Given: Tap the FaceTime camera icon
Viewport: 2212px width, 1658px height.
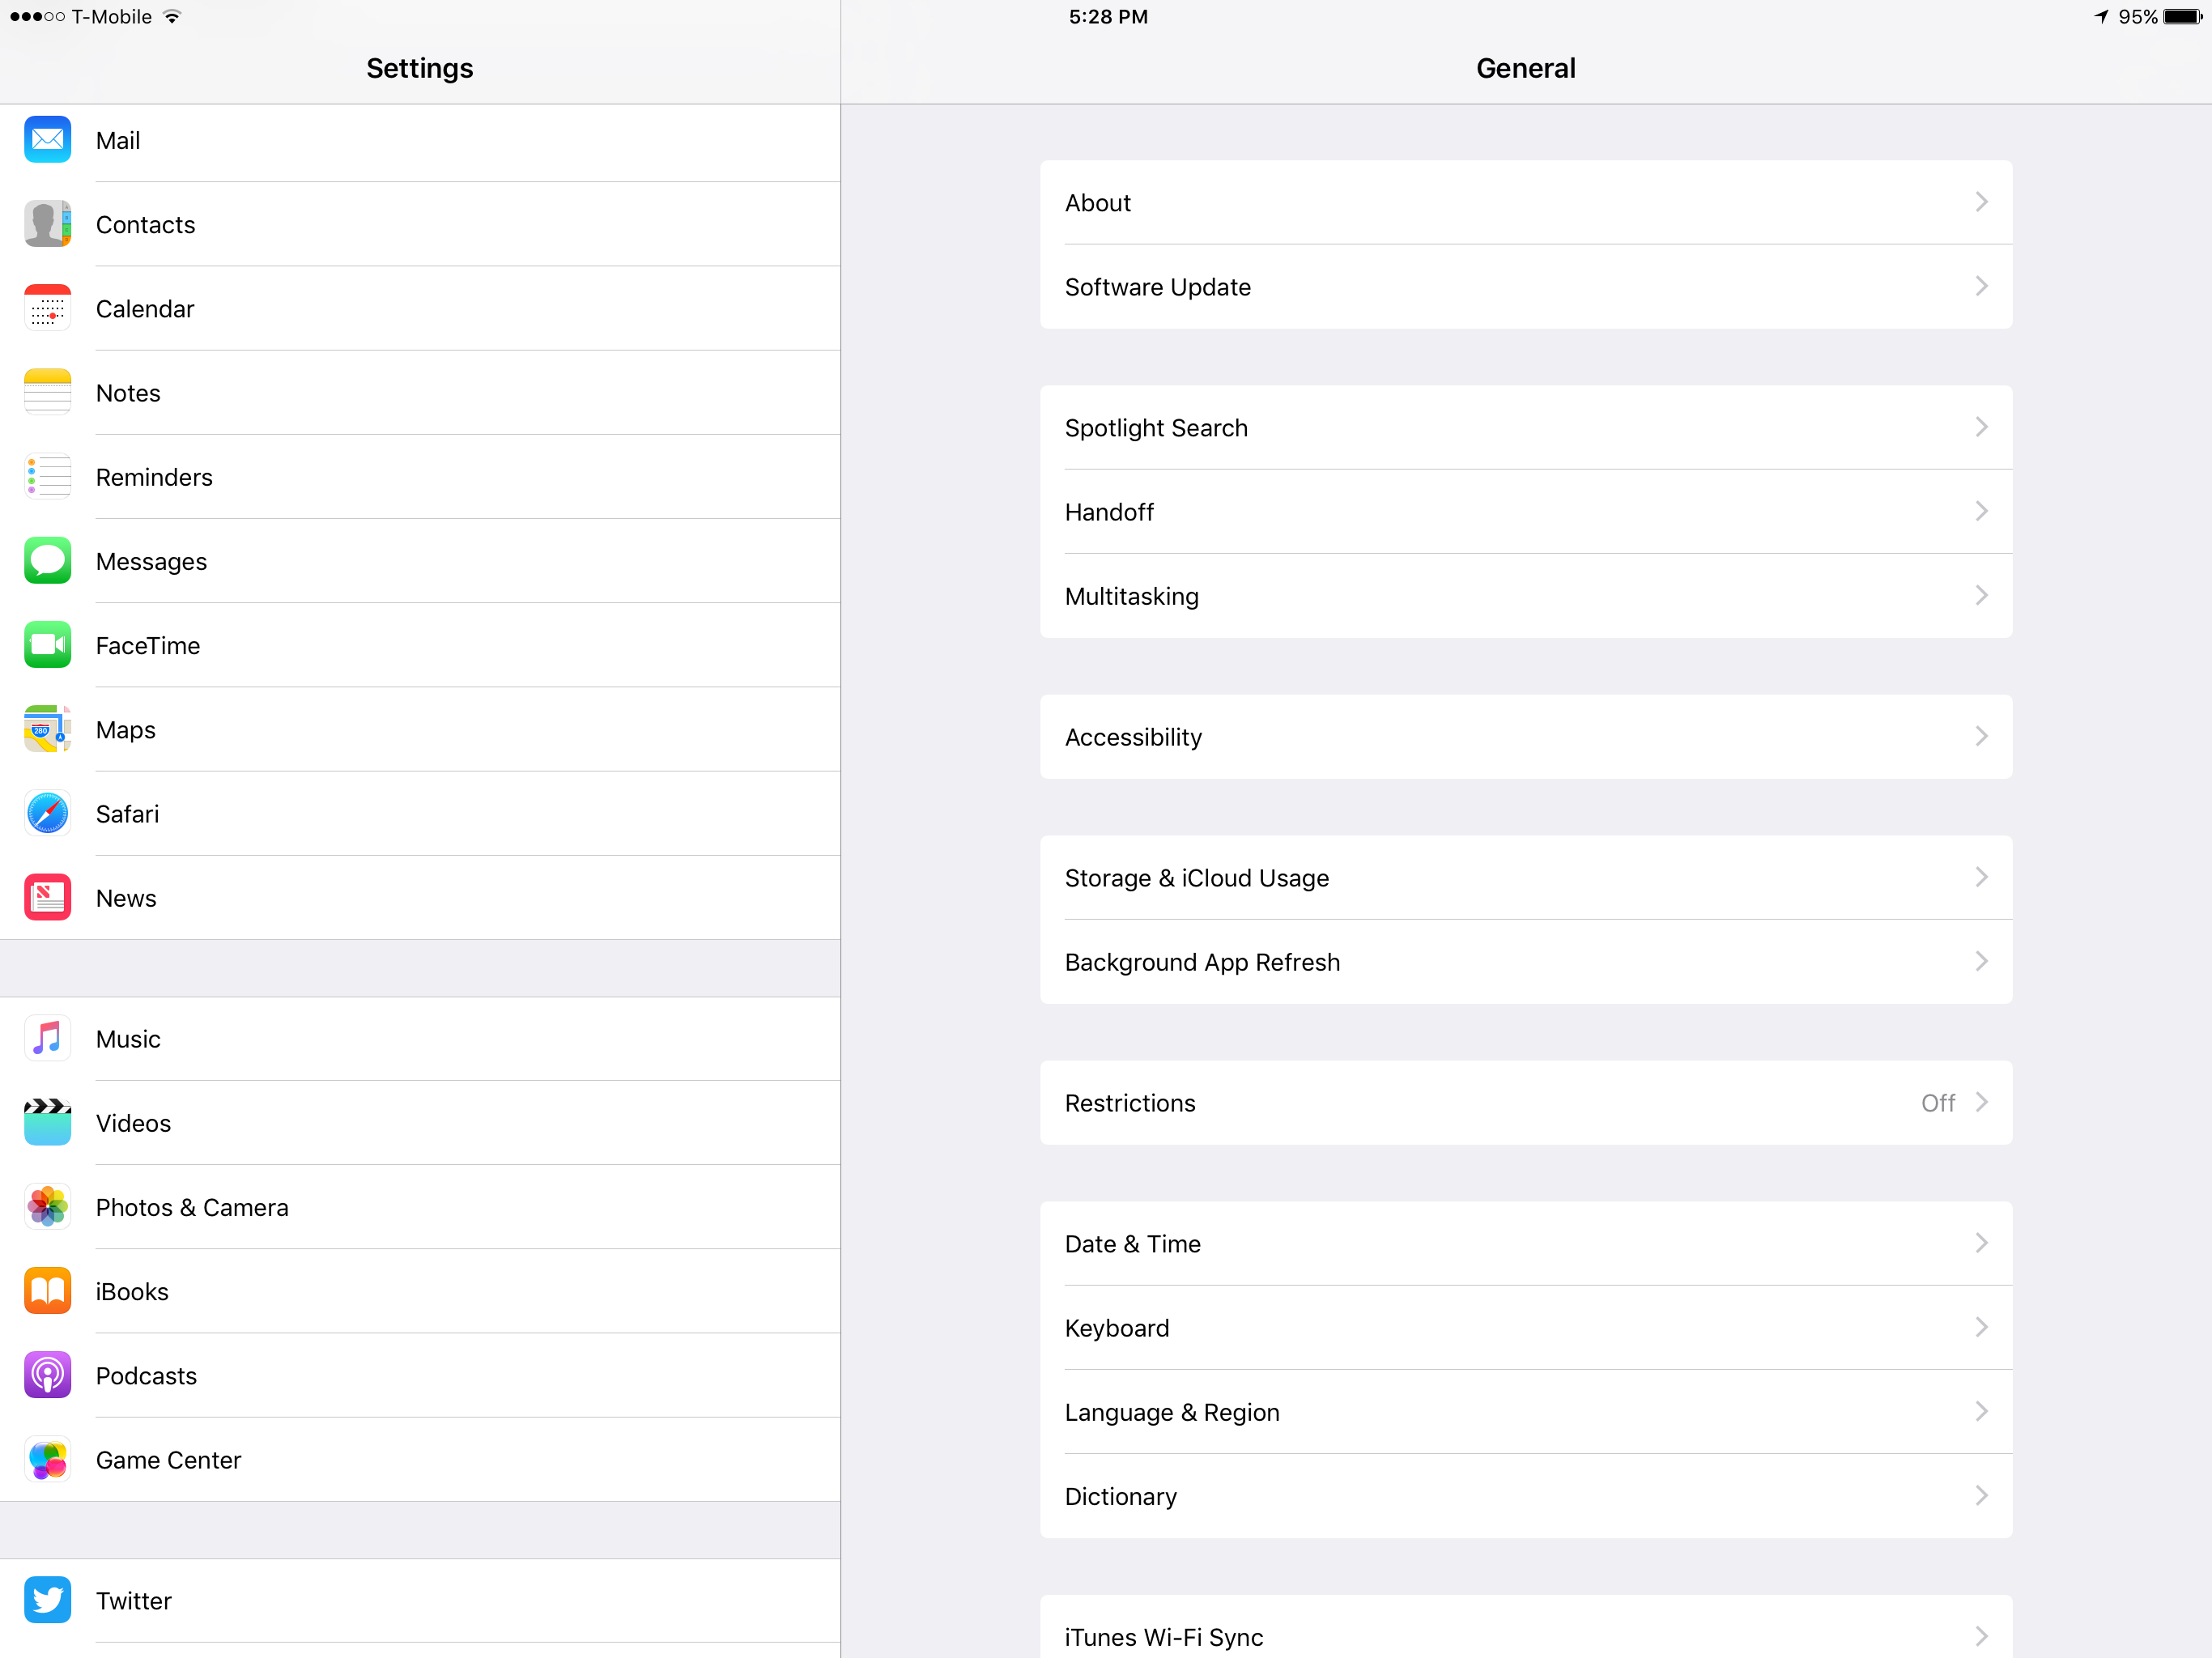Looking at the screenshot, I should [47, 645].
